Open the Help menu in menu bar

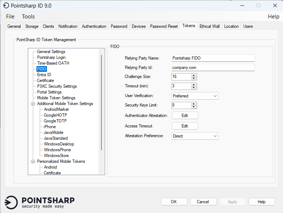(x=274, y=17)
